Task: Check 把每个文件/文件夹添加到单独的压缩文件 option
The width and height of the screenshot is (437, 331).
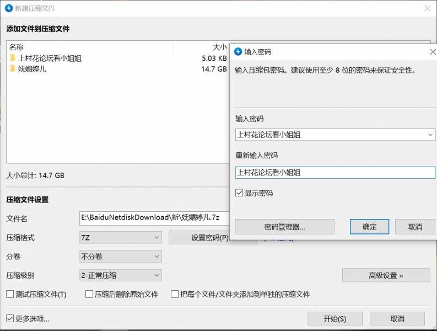Action: click(x=175, y=294)
